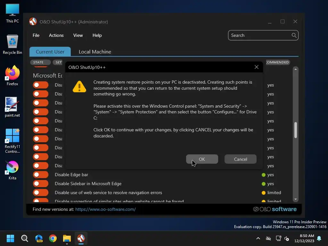Click OK to continue with changes
Screen dimensions: 328x246
coord(202,159)
